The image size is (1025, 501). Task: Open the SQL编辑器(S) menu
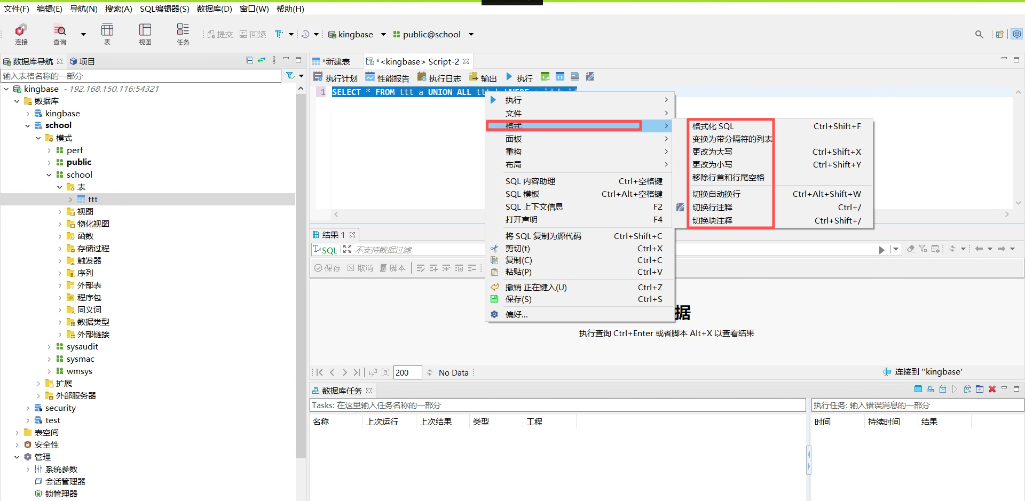164,9
